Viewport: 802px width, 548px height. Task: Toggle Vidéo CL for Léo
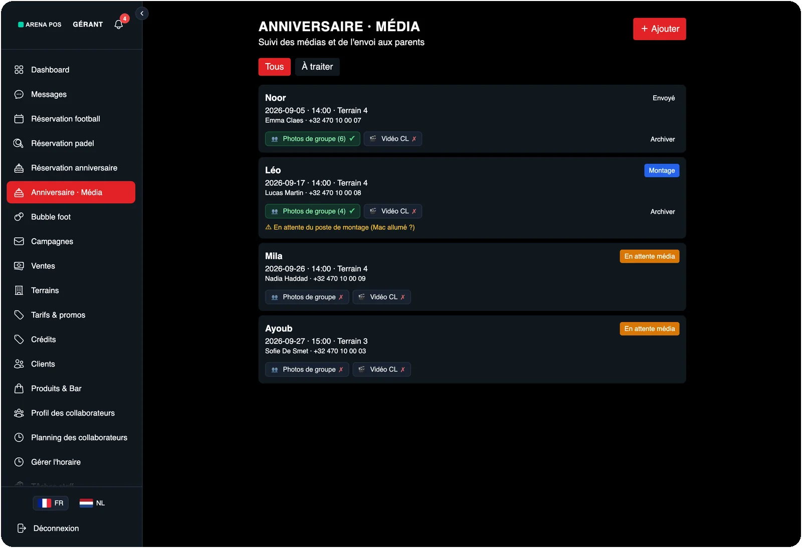393,212
